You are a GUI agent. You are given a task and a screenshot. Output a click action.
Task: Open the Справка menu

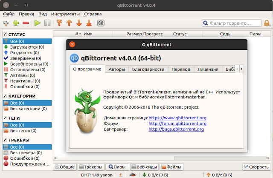click(x=93, y=14)
